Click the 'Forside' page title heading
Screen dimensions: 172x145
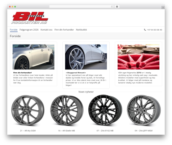15,36
